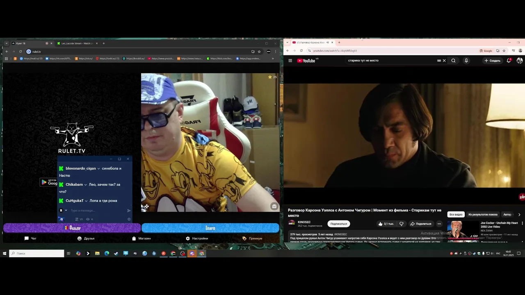
Task: Open the Windows Start menu
Action: [5, 254]
